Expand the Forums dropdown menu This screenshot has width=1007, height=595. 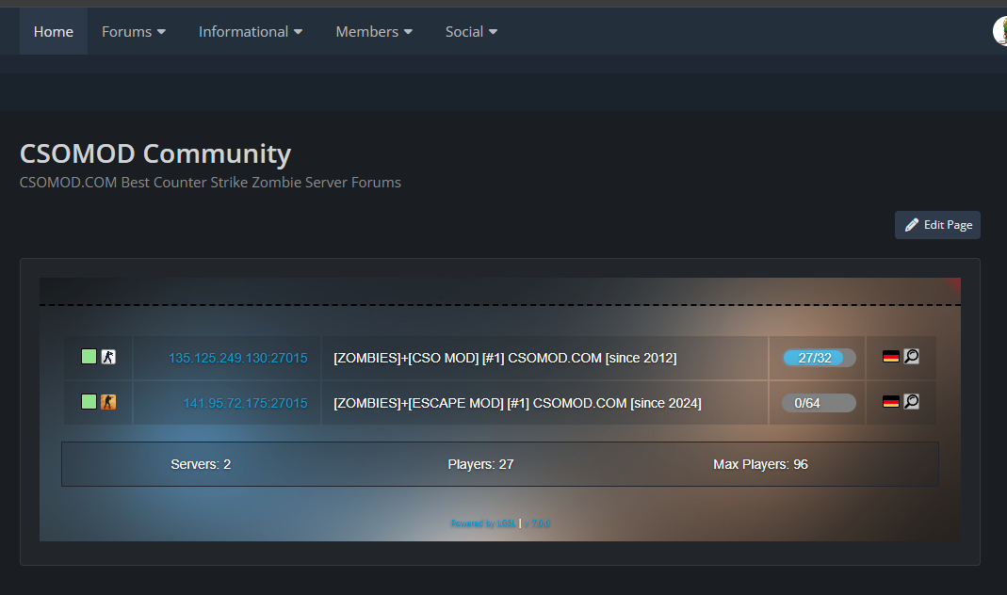click(x=133, y=31)
